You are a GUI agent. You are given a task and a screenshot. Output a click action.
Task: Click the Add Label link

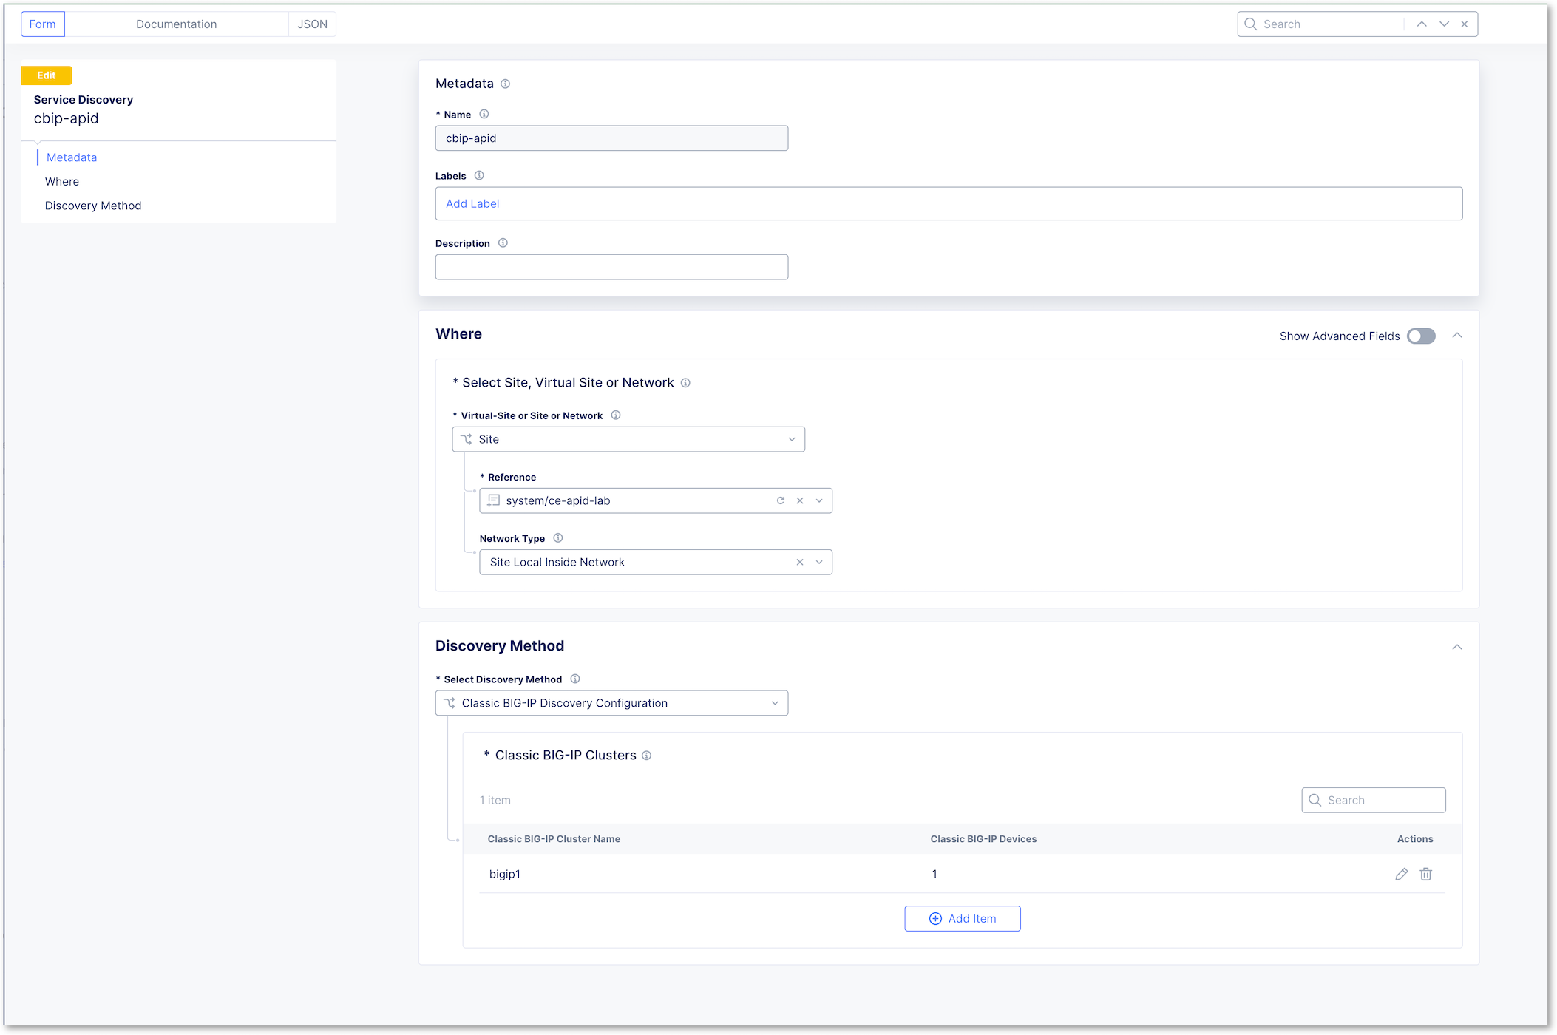pos(472,203)
